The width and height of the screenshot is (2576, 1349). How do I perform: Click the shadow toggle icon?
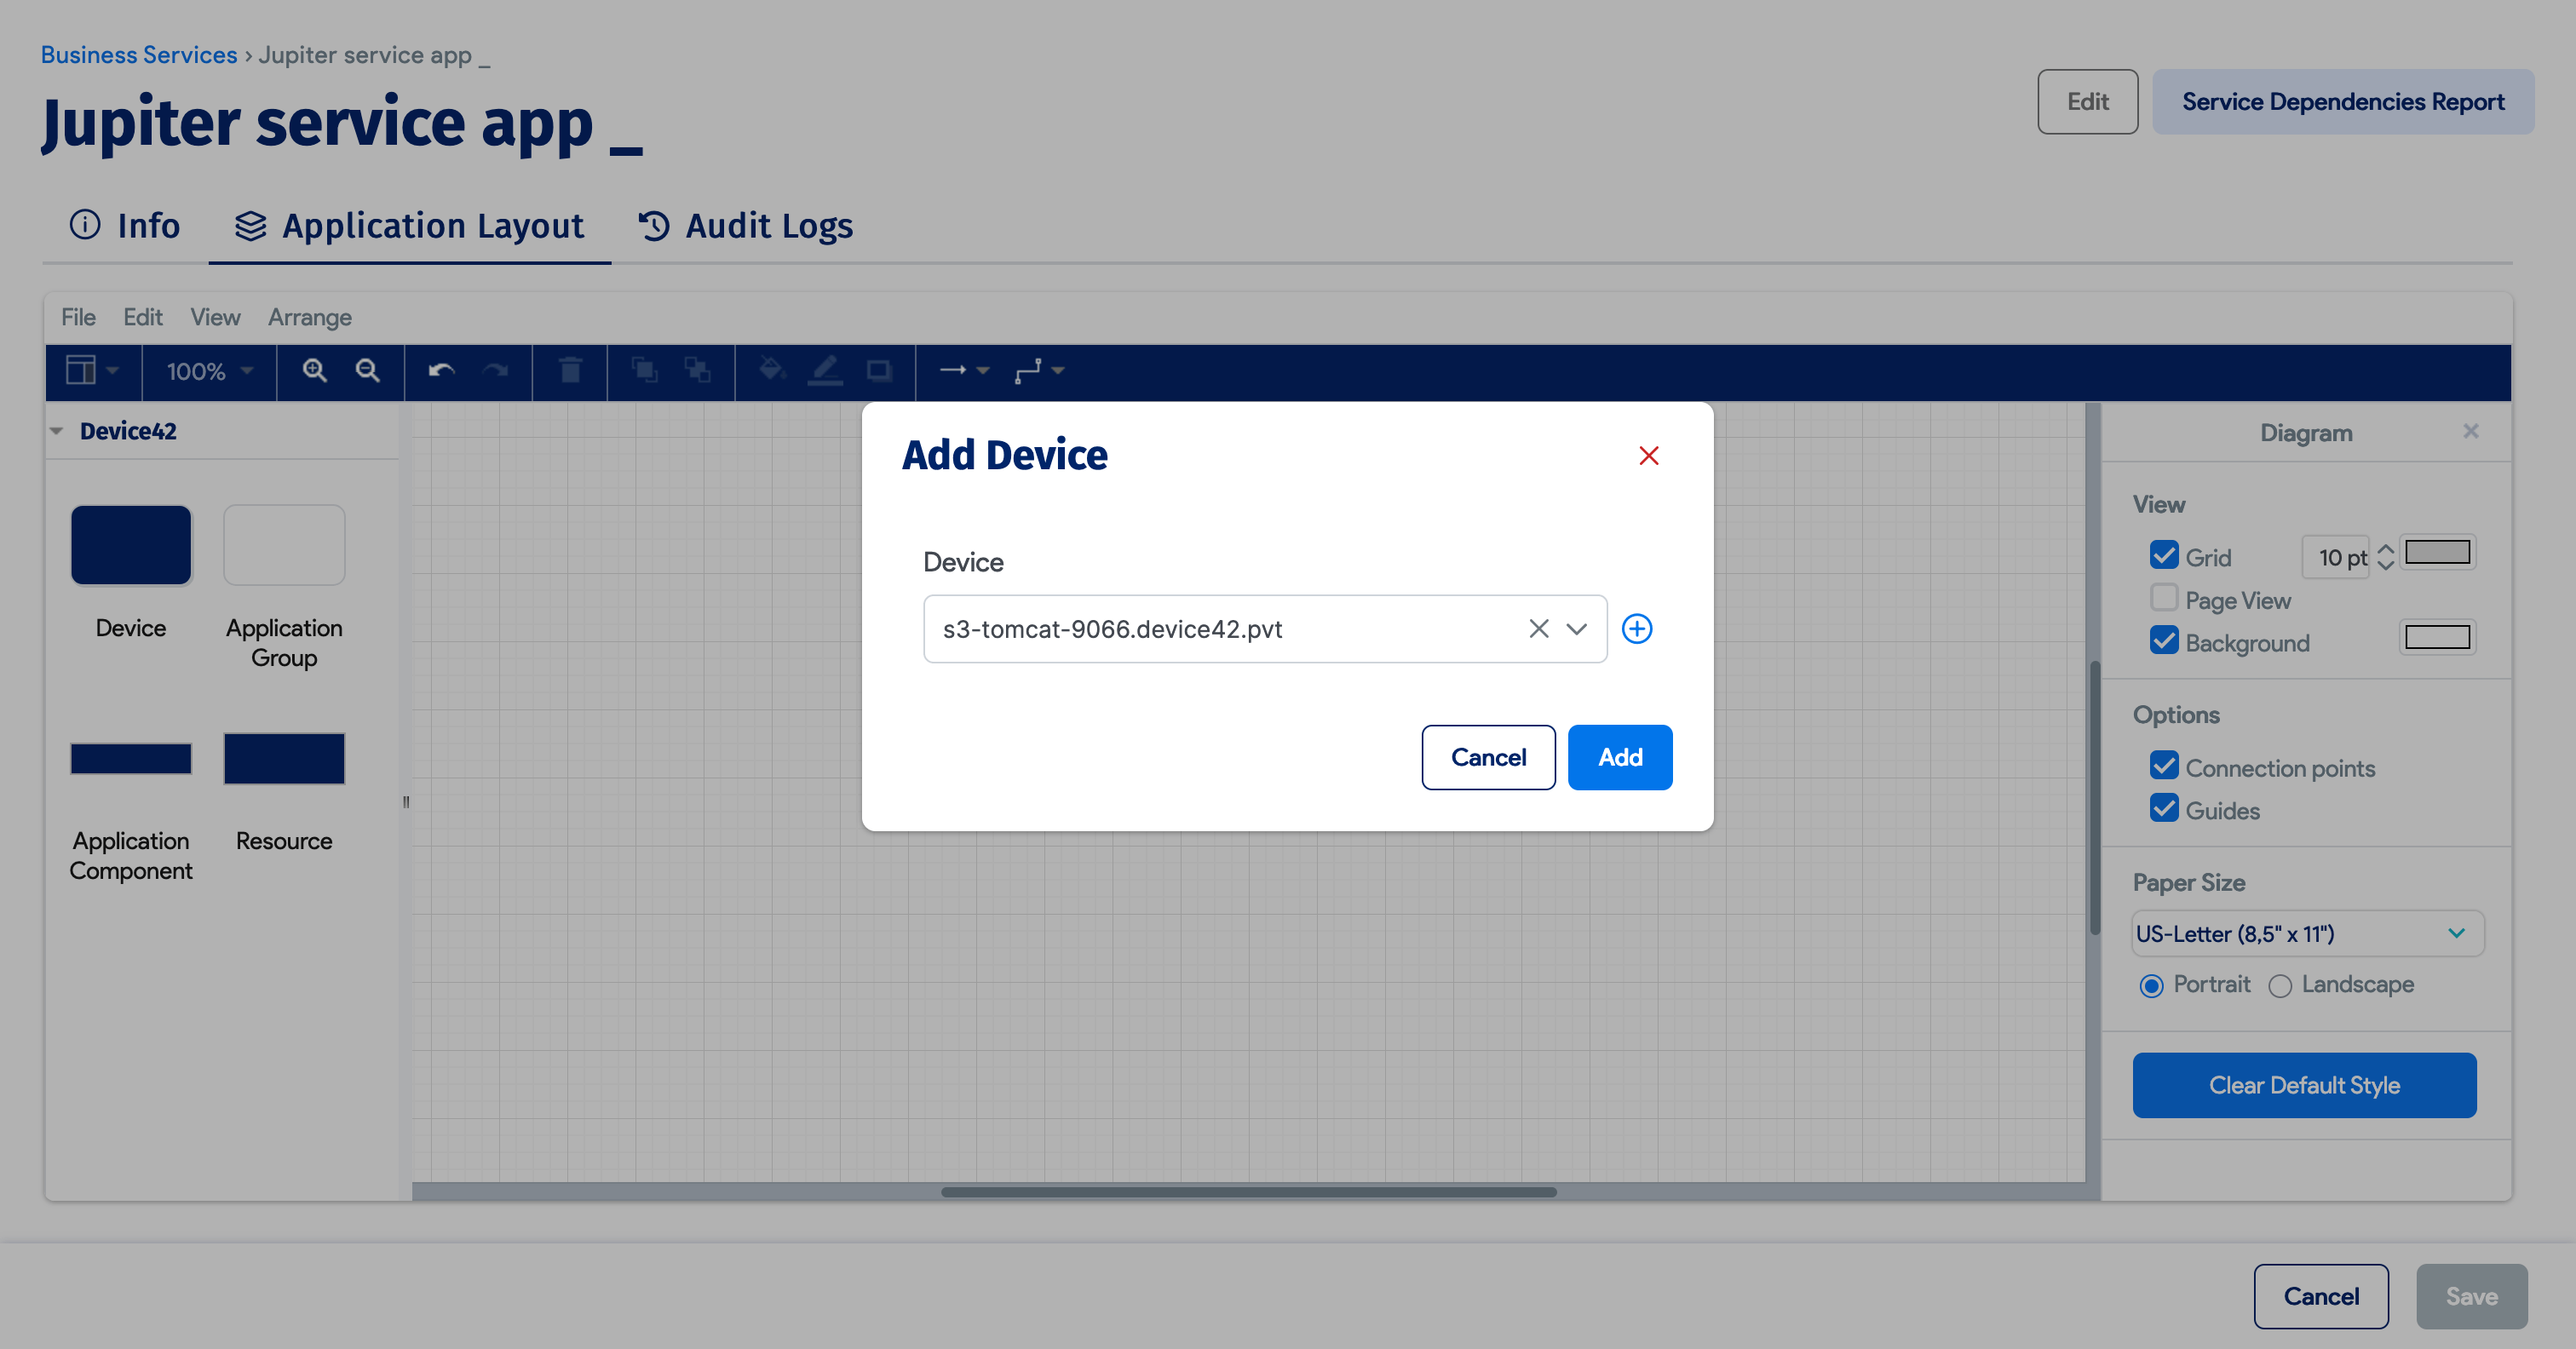879,371
